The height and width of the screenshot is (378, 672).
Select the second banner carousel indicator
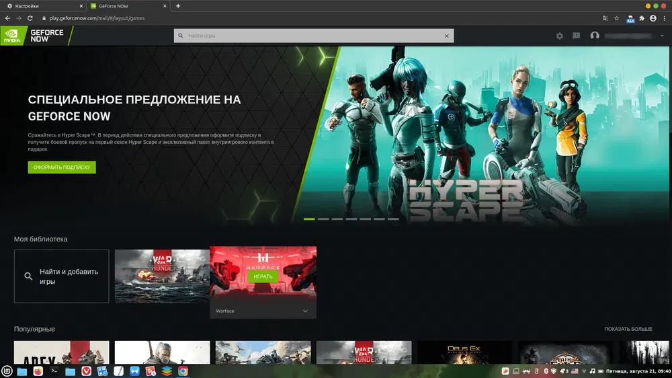[x=323, y=219]
